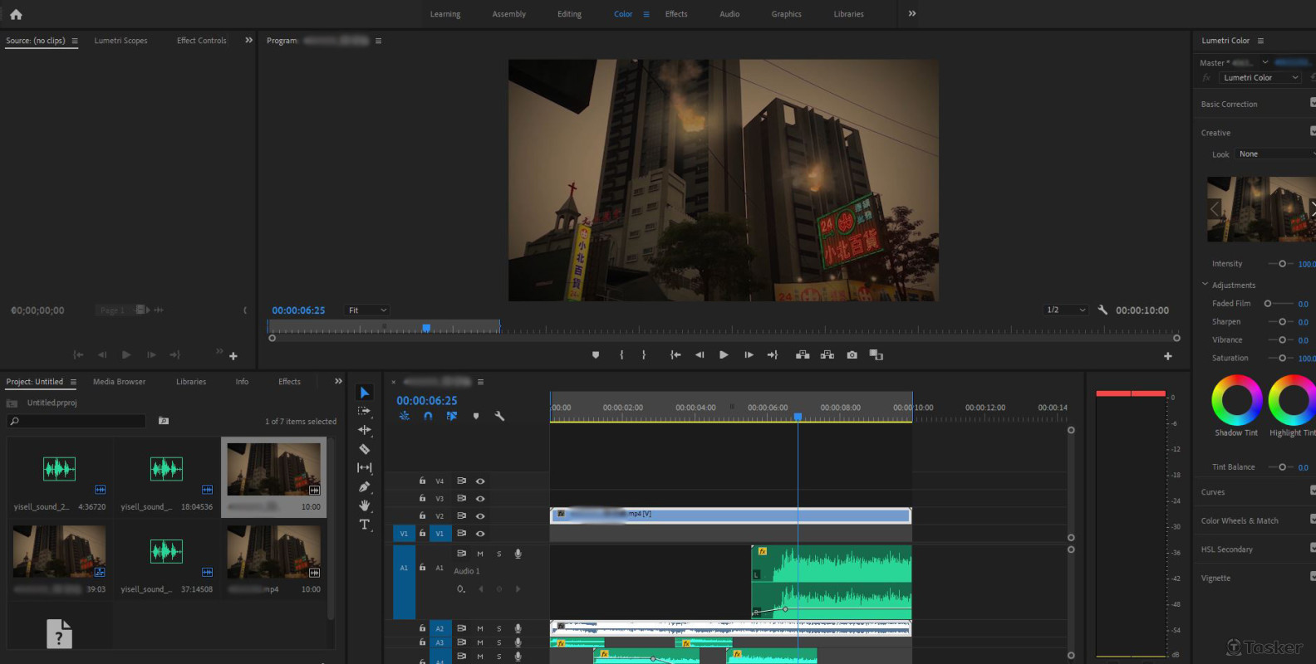
Task: Toggle the timeline Snap magnet icon
Action: coord(428,417)
